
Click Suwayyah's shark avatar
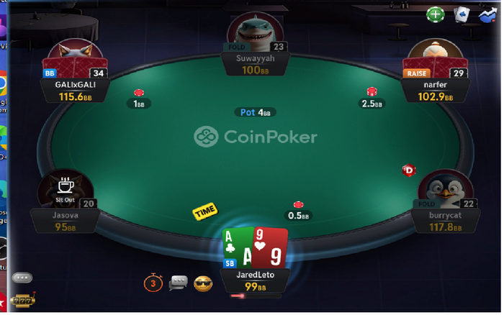(255, 32)
